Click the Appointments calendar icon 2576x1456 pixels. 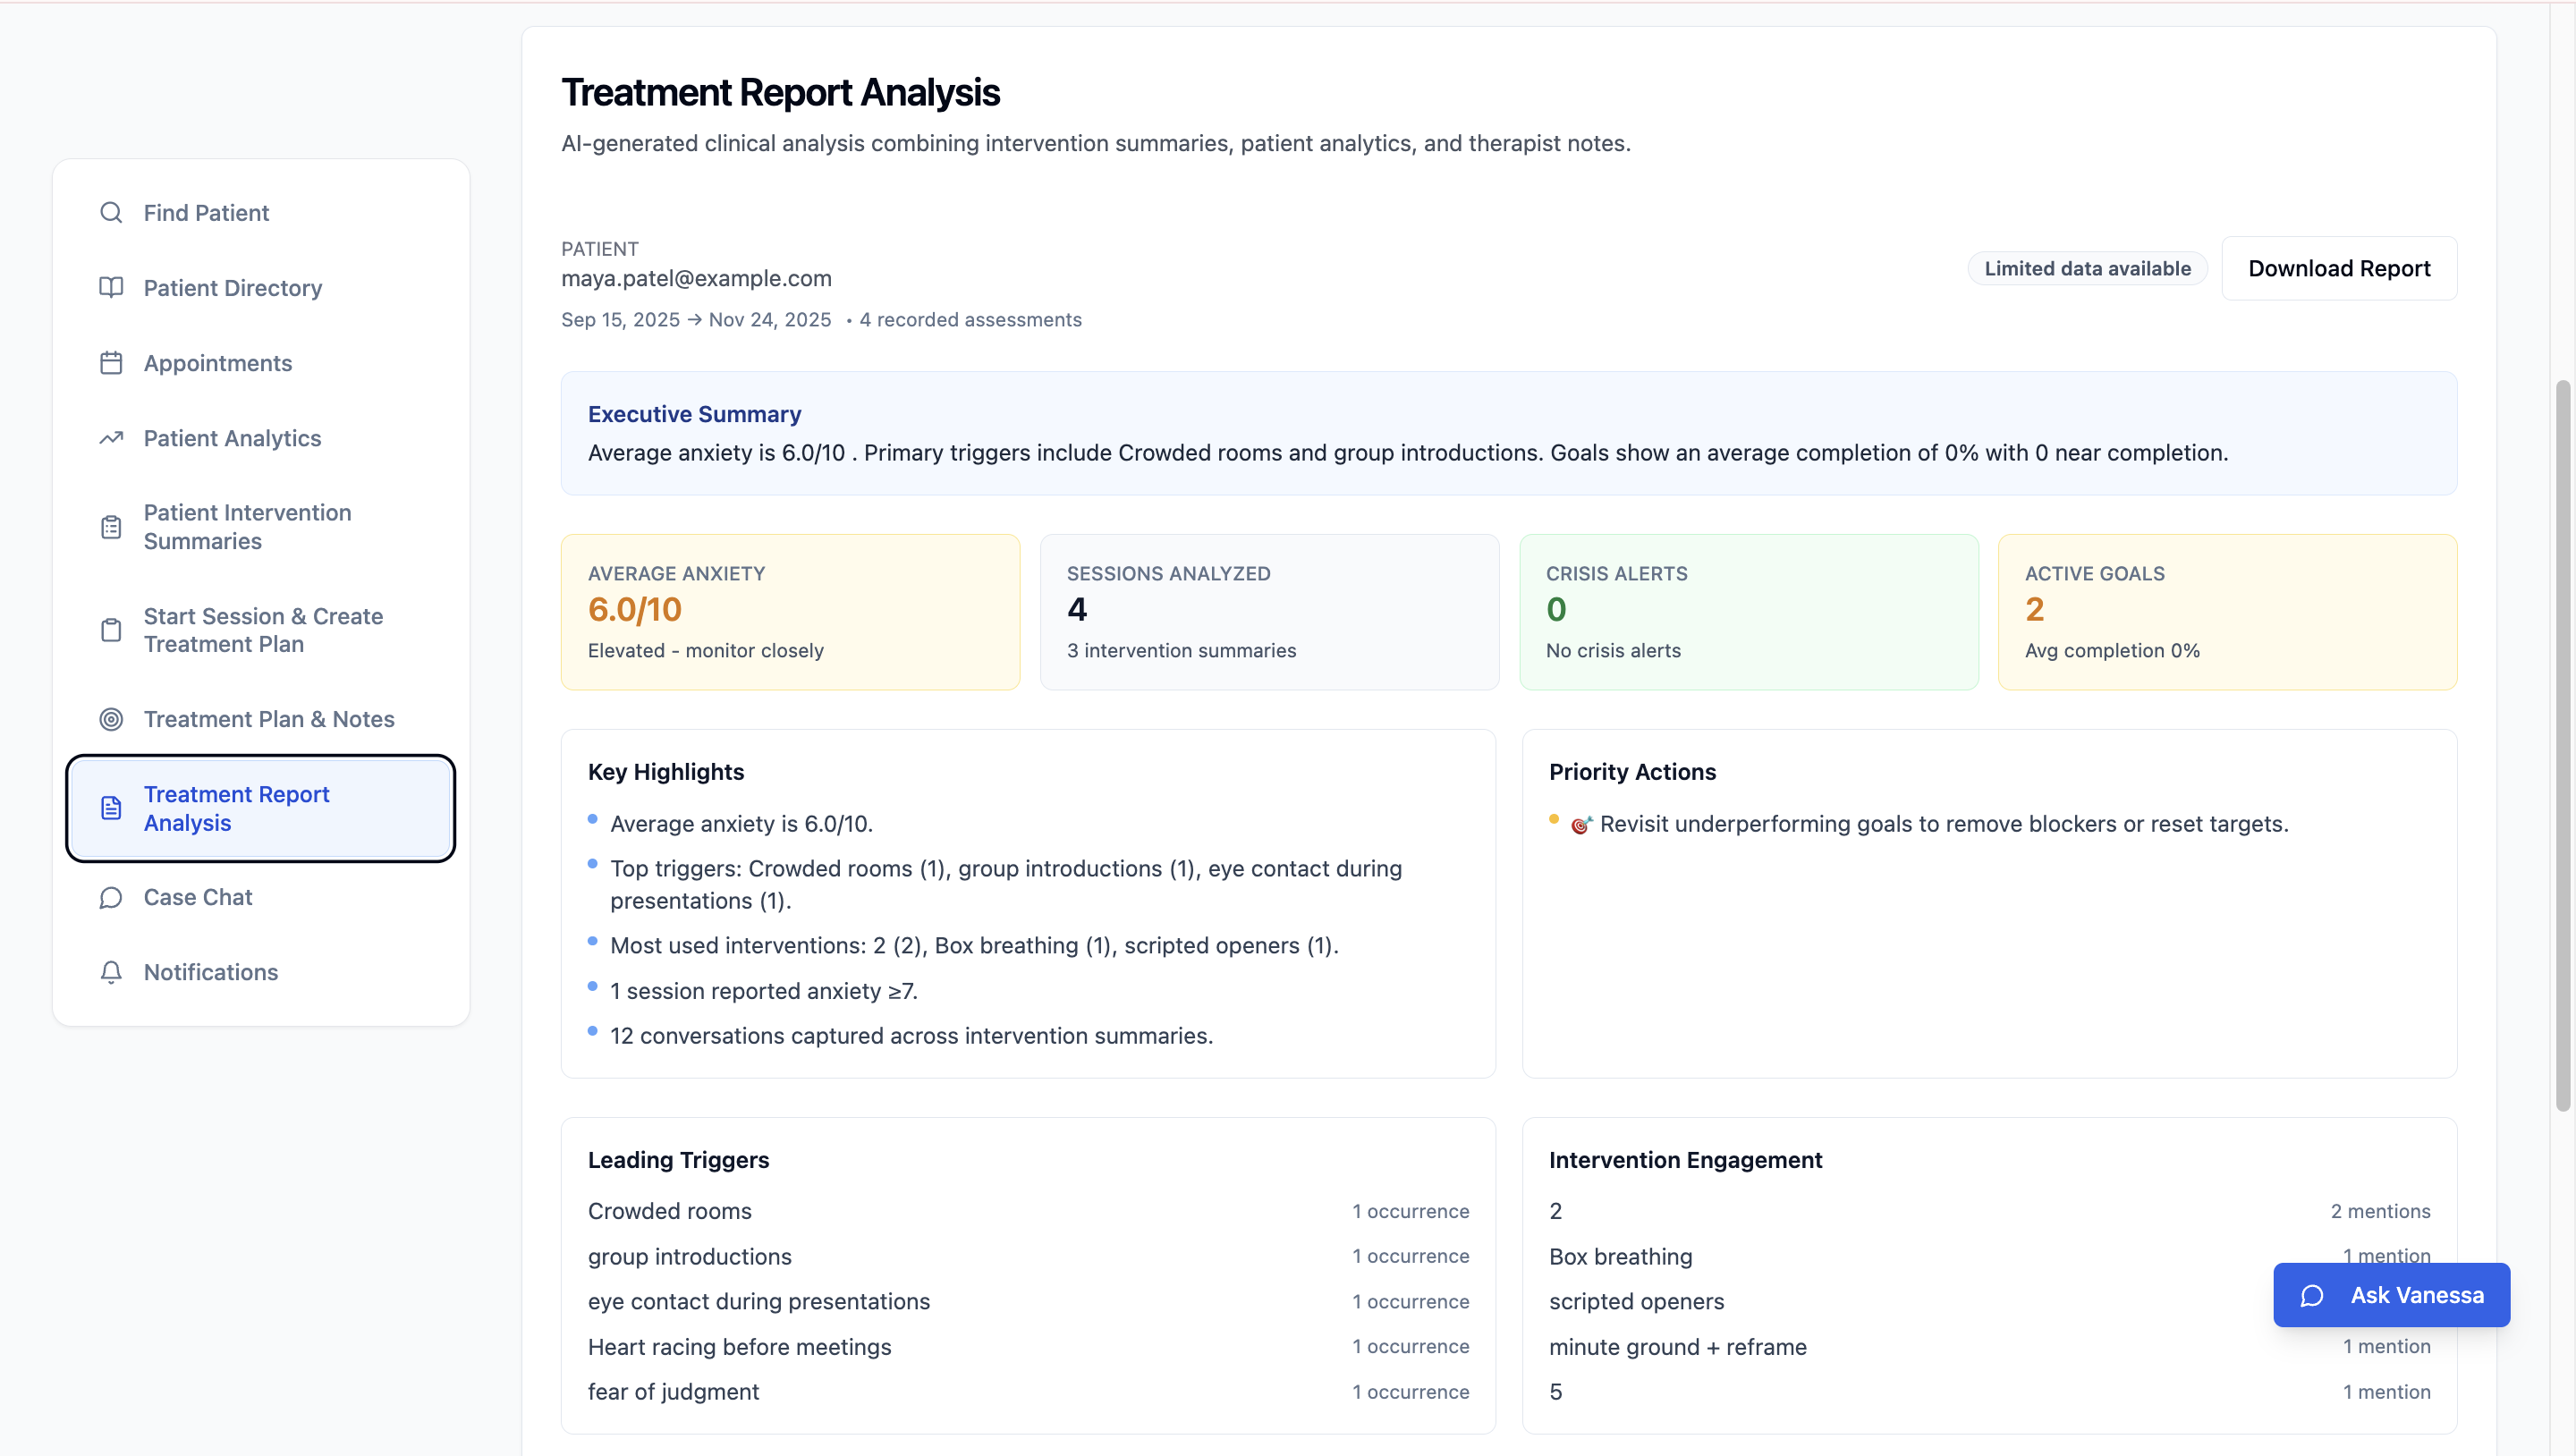click(111, 363)
